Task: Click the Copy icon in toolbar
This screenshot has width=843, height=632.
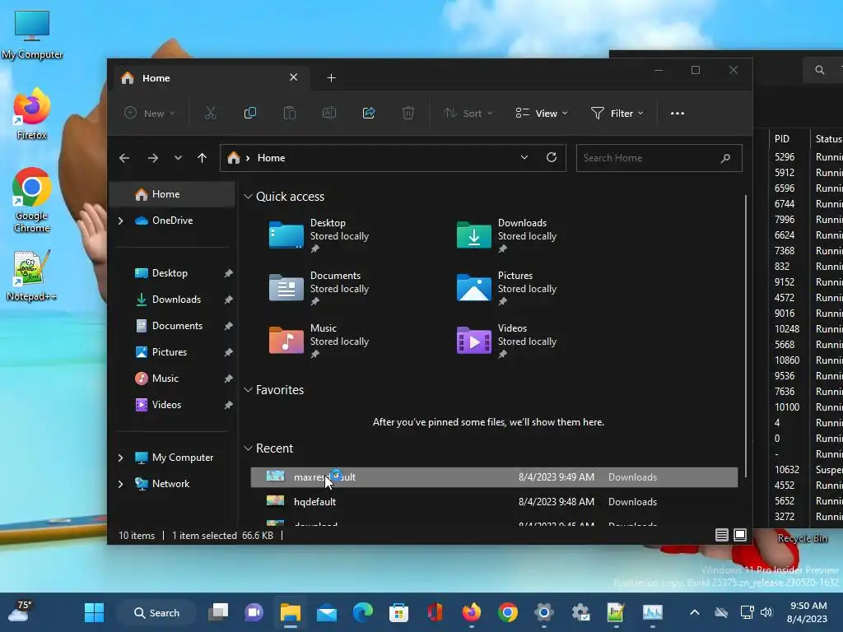Action: point(250,113)
